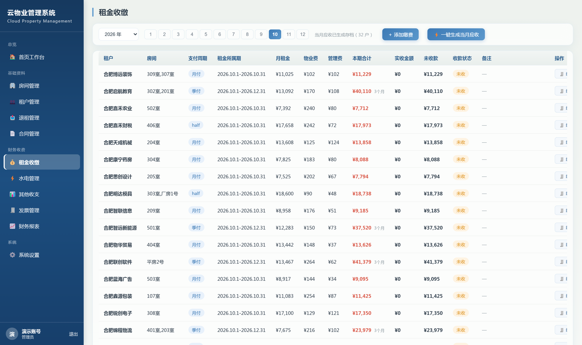Click the 收款状态 column header
582x345 pixels.
pos(462,58)
